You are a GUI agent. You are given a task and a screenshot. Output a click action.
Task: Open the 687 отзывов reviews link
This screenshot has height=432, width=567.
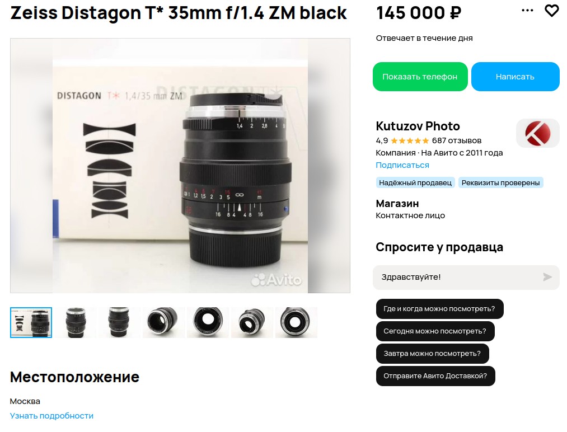457,140
